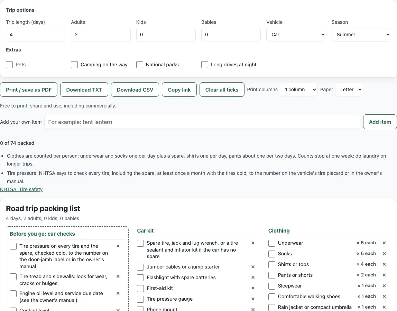Remove the Shirts or tops item

click(x=384, y=264)
